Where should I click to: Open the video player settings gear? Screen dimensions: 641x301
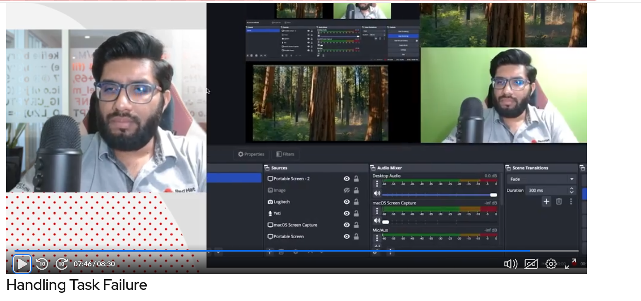pos(551,264)
